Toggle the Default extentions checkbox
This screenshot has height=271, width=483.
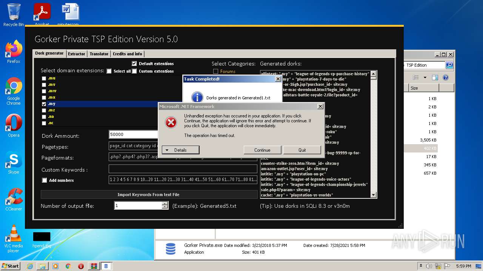(134, 64)
